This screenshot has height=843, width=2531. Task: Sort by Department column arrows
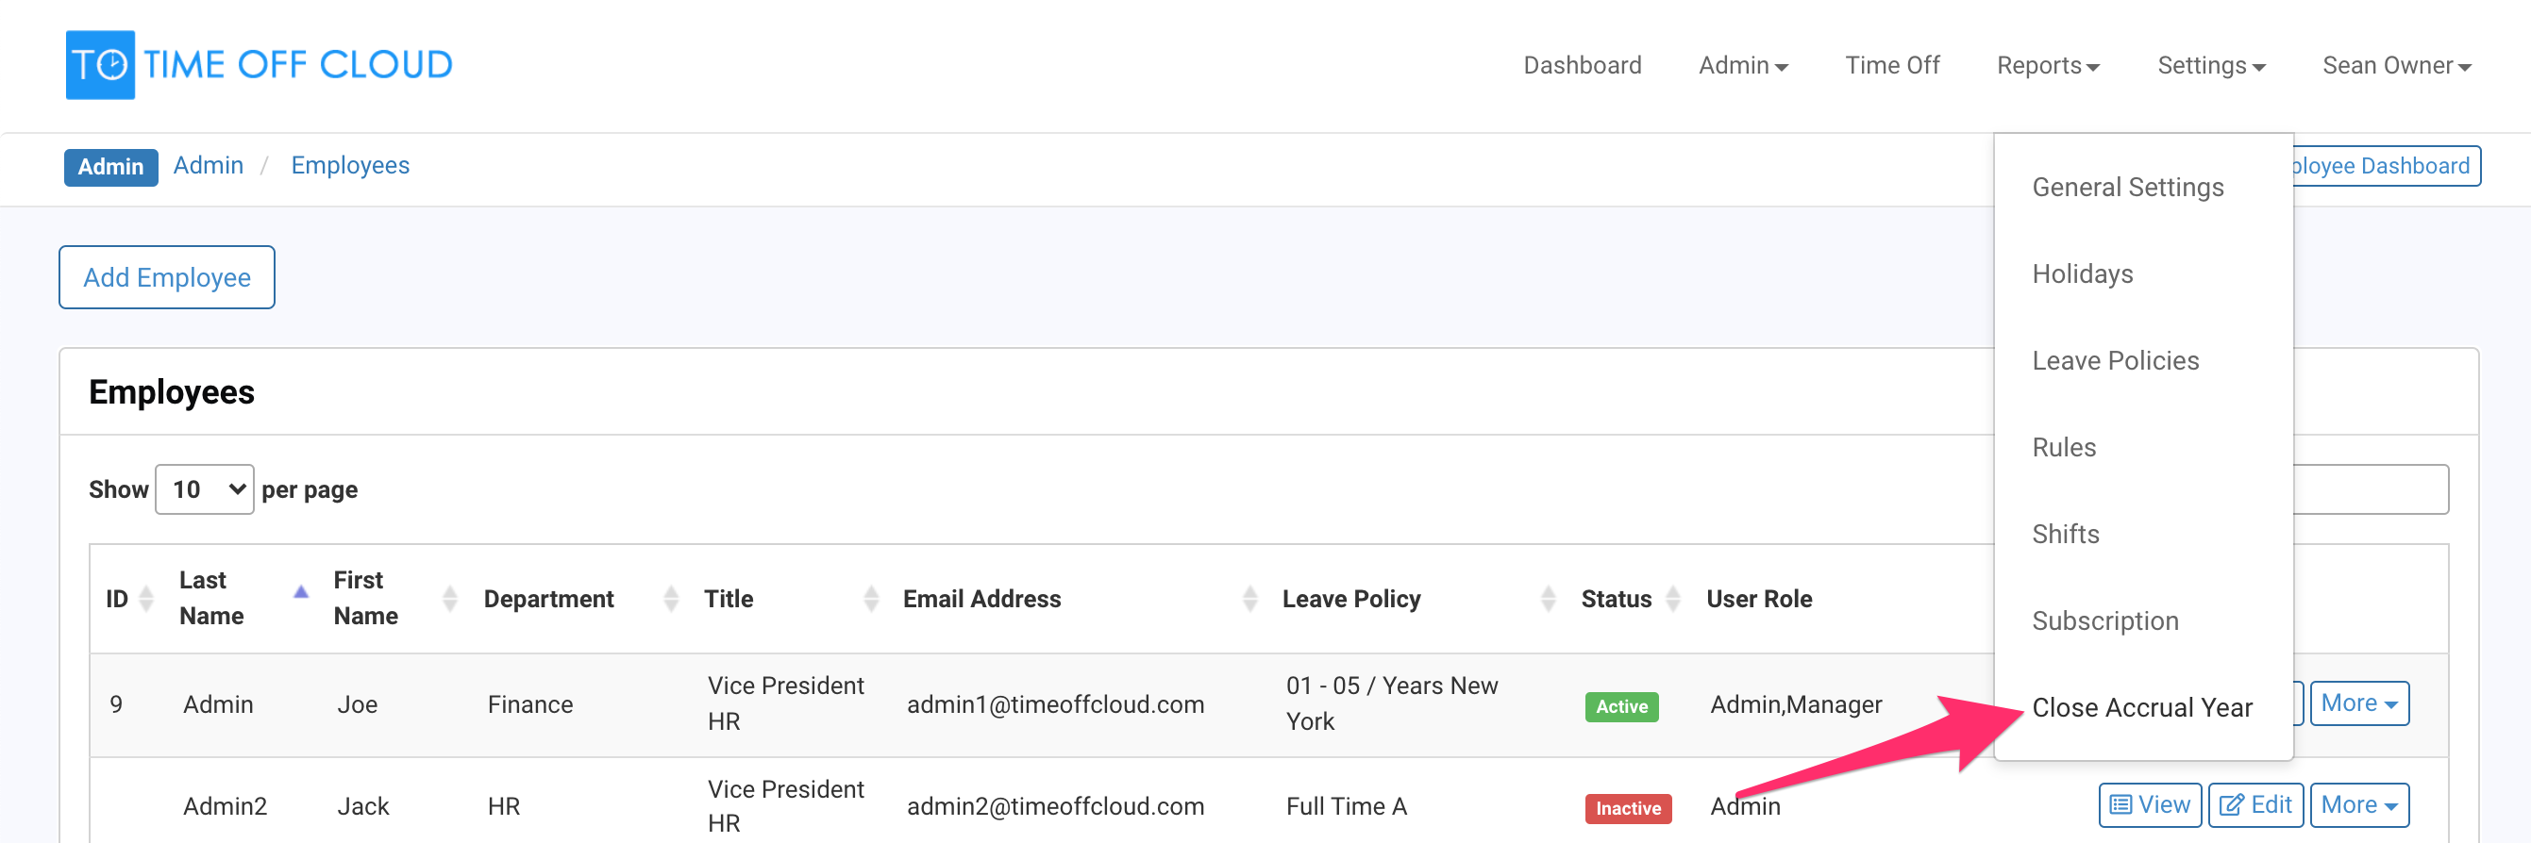click(x=671, y=598)
